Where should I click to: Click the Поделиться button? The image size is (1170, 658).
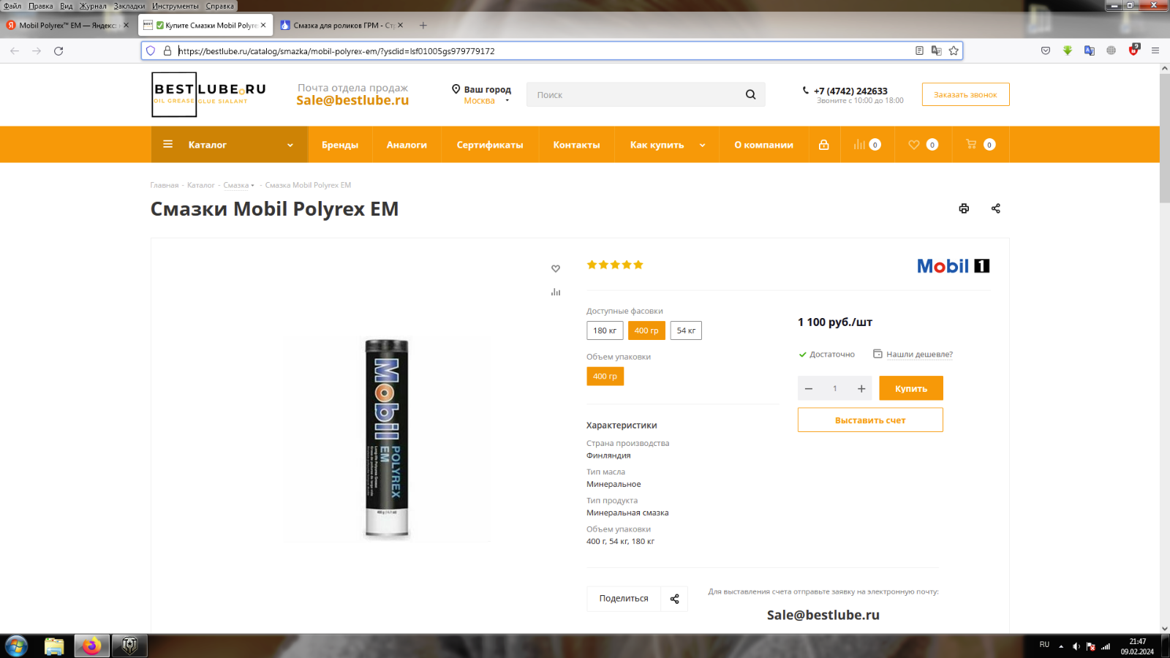coord(624,599)
